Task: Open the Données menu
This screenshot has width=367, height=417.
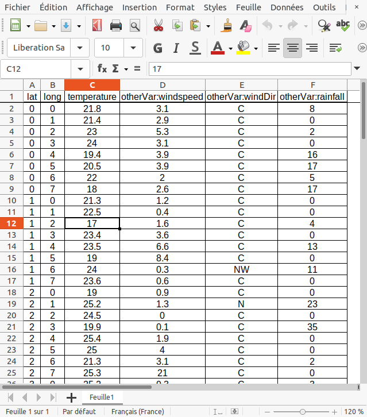Action: point(287,7)
